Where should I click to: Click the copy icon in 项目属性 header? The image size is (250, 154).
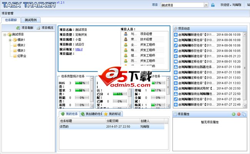coord(244,114)
